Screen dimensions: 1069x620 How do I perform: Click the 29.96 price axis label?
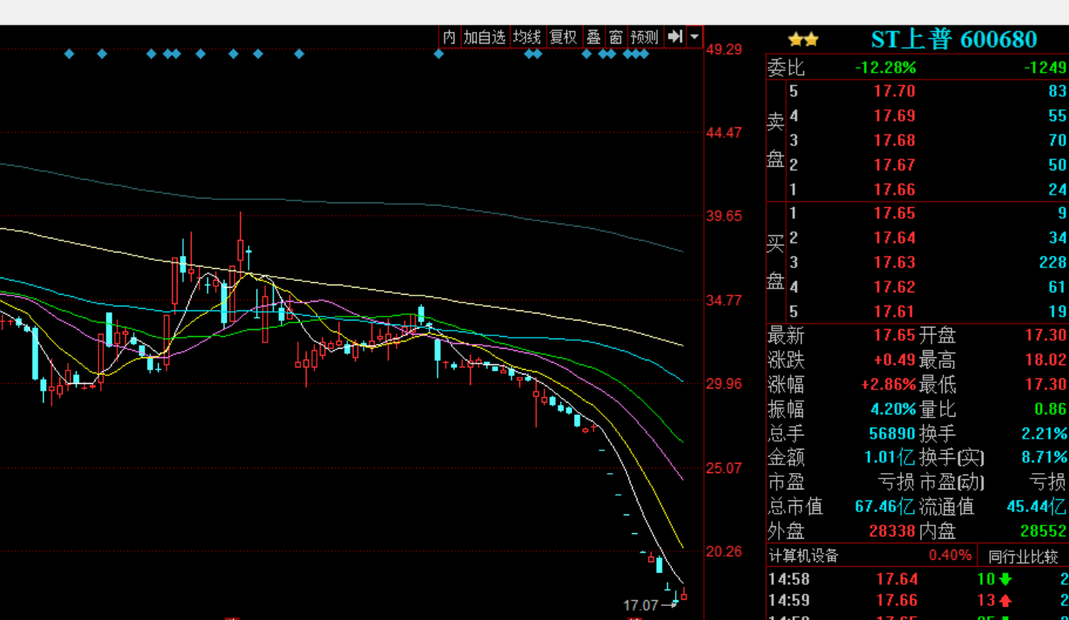pos(723,384)
